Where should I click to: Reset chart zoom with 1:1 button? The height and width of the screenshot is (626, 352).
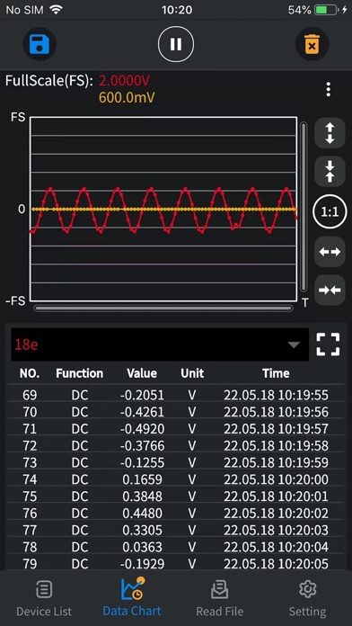(330, 211)
